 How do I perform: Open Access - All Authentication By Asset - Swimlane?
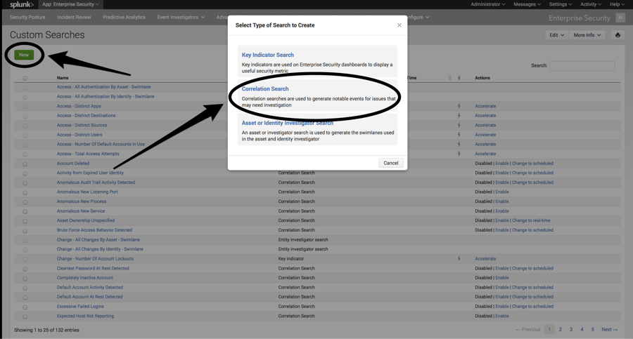(104, 87)
